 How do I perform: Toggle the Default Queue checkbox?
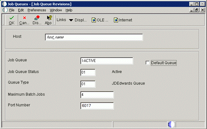pos(147,63)
